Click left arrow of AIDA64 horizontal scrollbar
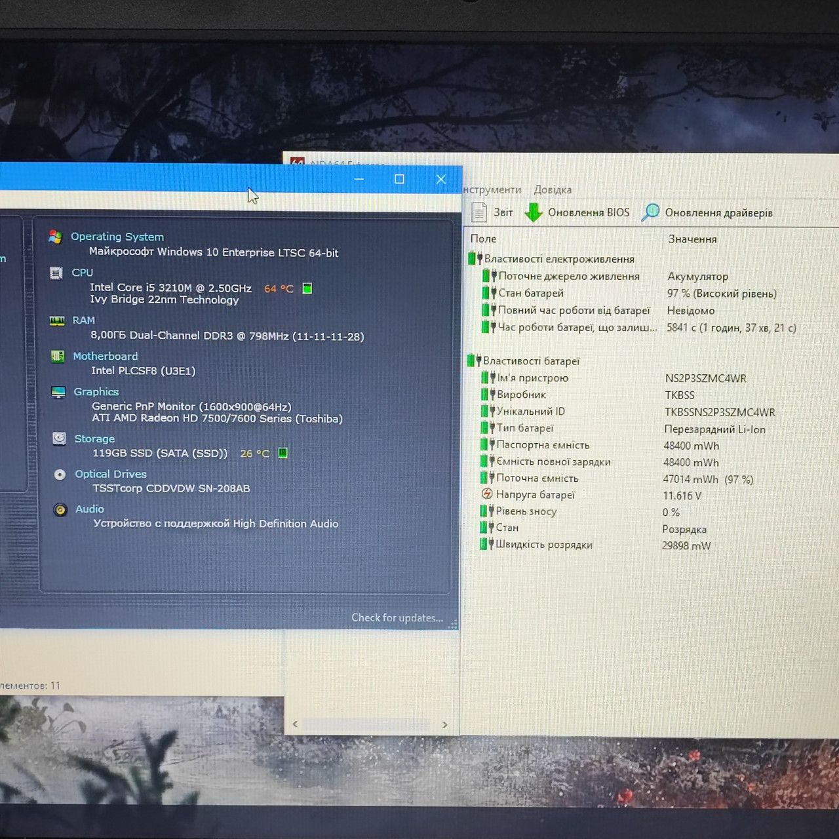Screen dimensions: 839x839 point(295,724)
